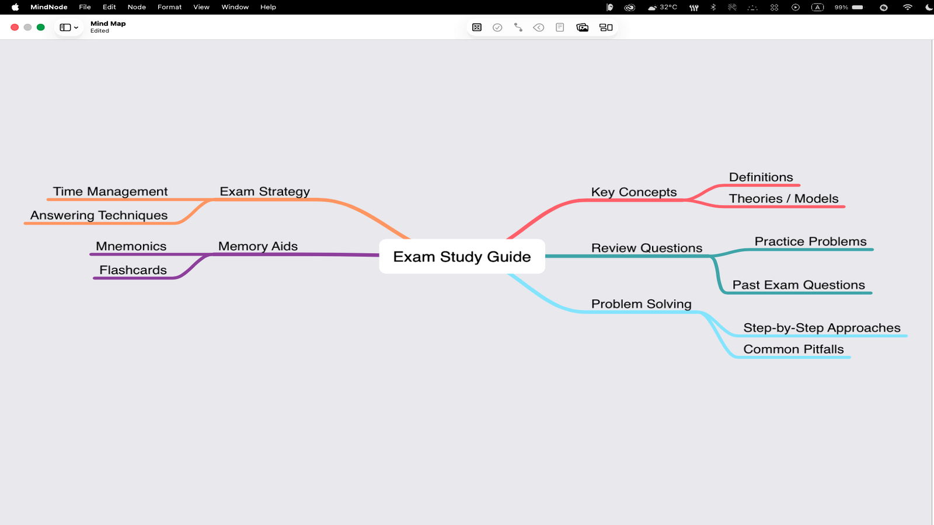This screenshot has height=525, width=934.
Task: Click the Wi-Fi status icon
Action: coord(907,7)
